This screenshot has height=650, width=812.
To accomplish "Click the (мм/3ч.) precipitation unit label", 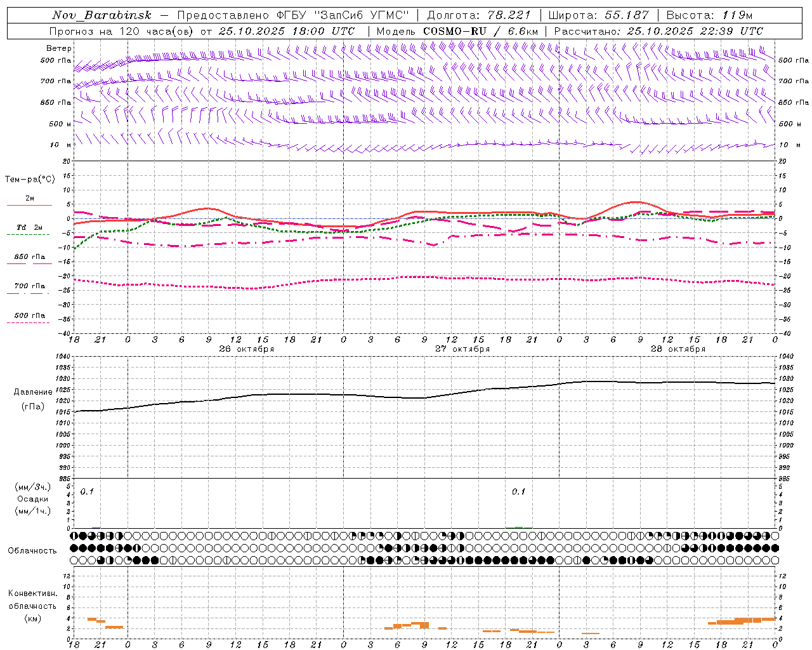I will (33, 487).
